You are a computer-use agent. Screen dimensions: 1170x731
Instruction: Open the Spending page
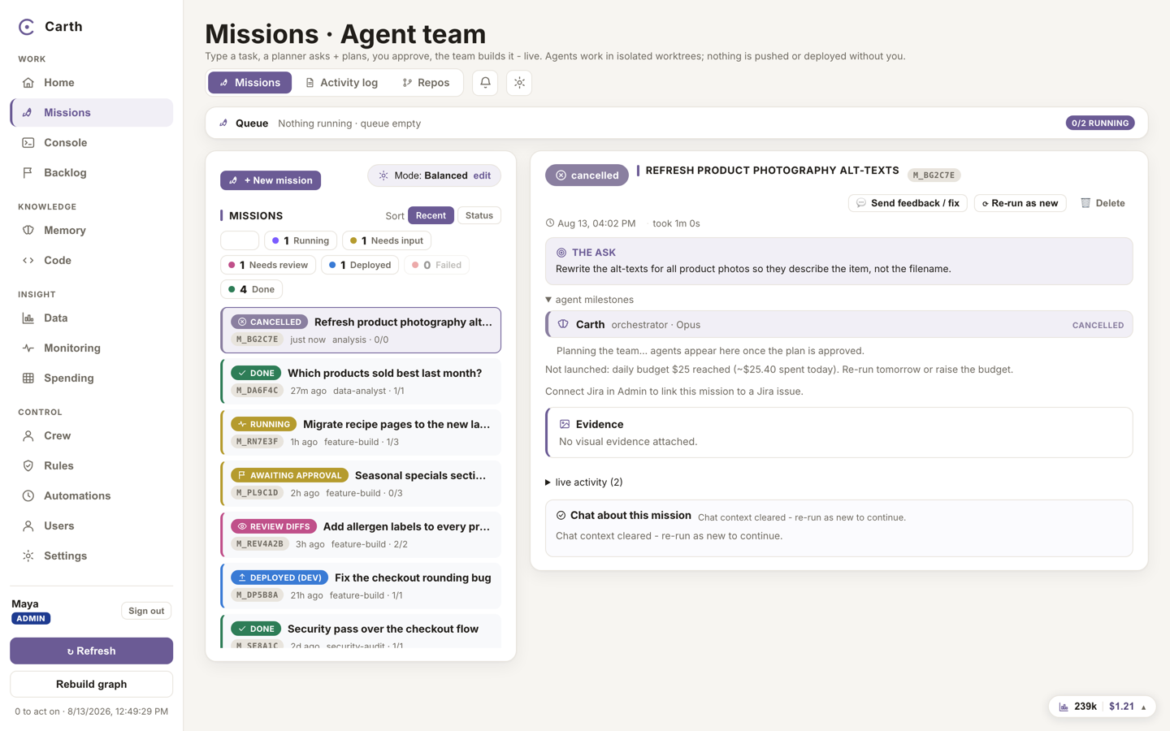pyautogui.click(x=91, y=378)
